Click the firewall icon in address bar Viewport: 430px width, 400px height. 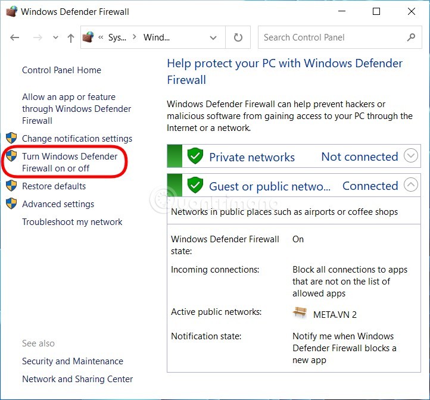pos(88,37)
